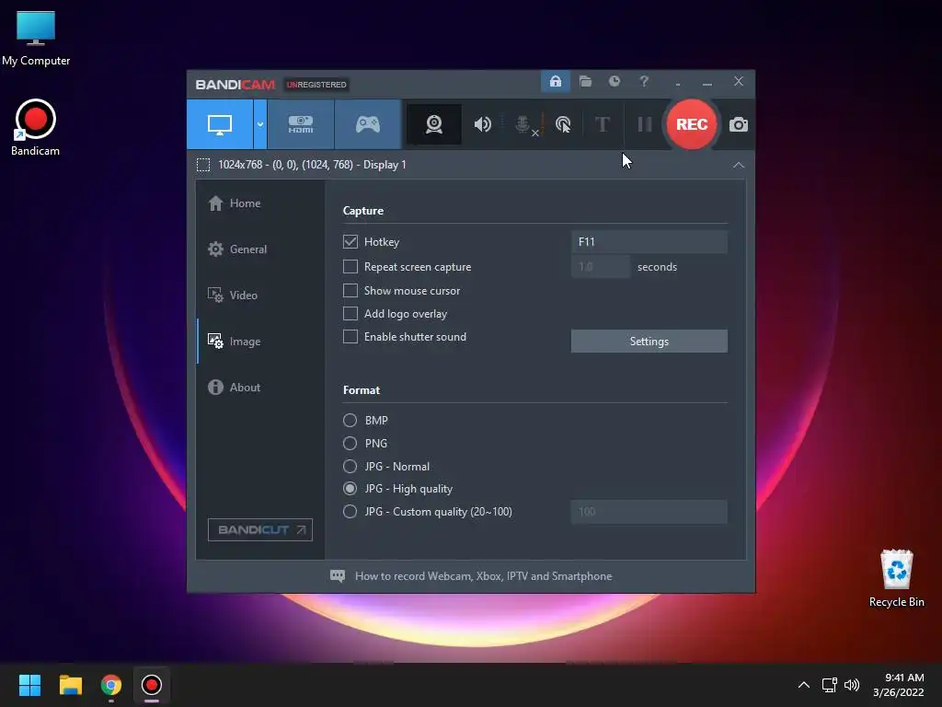
Task: Click the speech bubble icon in footer
Action: coord(338,576)
